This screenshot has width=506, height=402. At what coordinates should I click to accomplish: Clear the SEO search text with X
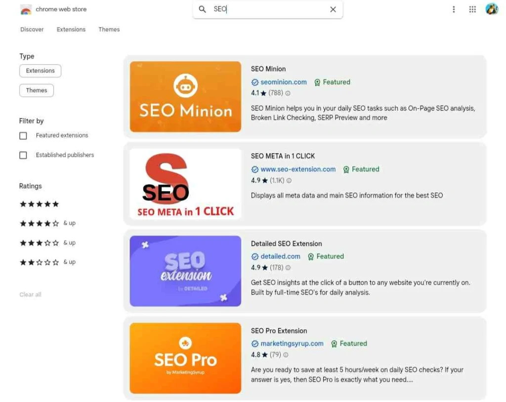pyautogui.click(x=333, y=9)
